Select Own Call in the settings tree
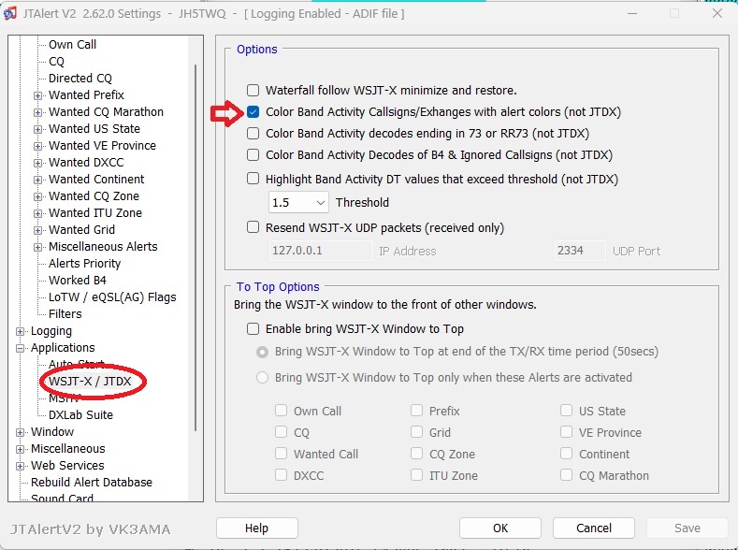The height and width of the screenshot is (550, 738). click(x=72, y=44)
